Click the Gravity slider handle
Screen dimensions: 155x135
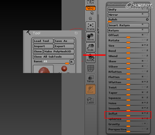(128, 126)
